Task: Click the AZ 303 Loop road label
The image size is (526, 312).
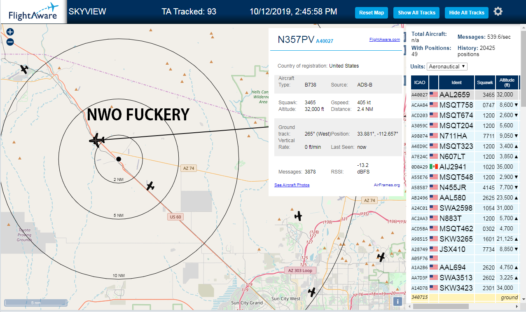Action: 300,270
